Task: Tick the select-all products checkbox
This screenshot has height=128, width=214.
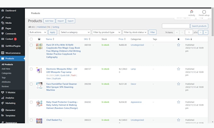Action: [31, 39]
